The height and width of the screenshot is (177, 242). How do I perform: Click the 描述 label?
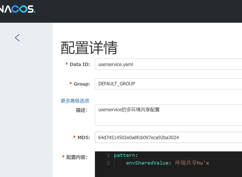[81, 110]
